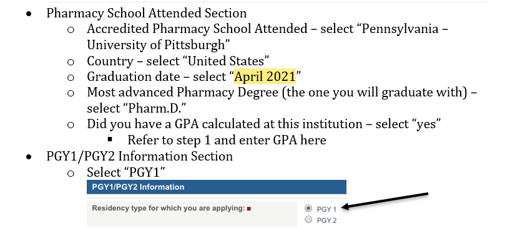520x229 pixels.
Task: Select the PGY 1 radio button
Action: 308,208
